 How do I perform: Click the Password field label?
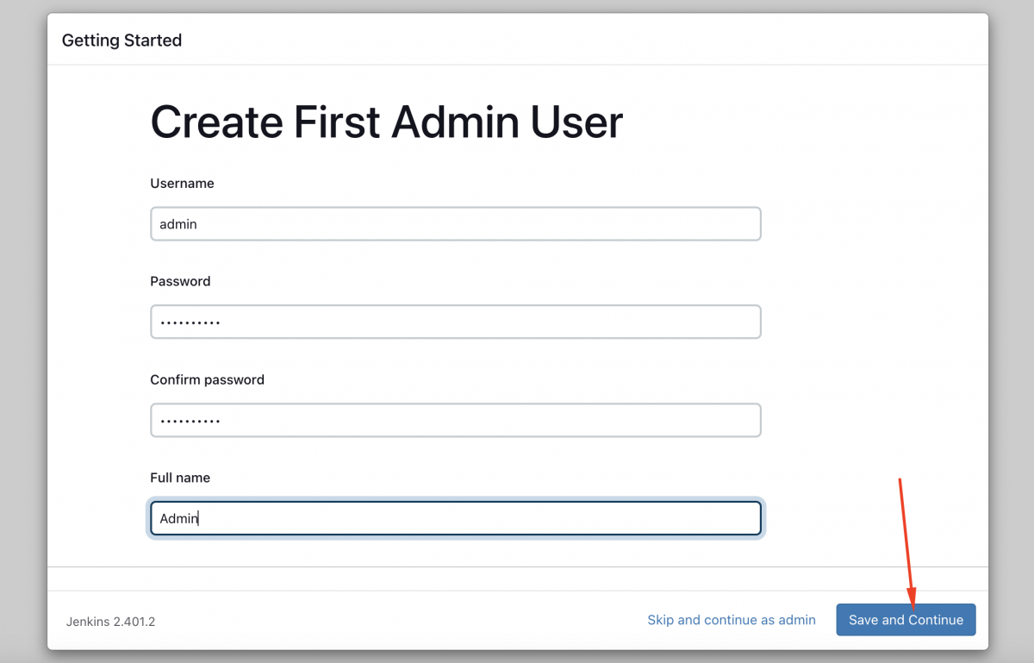[x=180, y=281]
